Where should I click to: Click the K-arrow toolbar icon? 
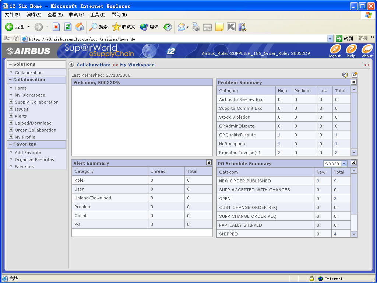tap(231, 27)
